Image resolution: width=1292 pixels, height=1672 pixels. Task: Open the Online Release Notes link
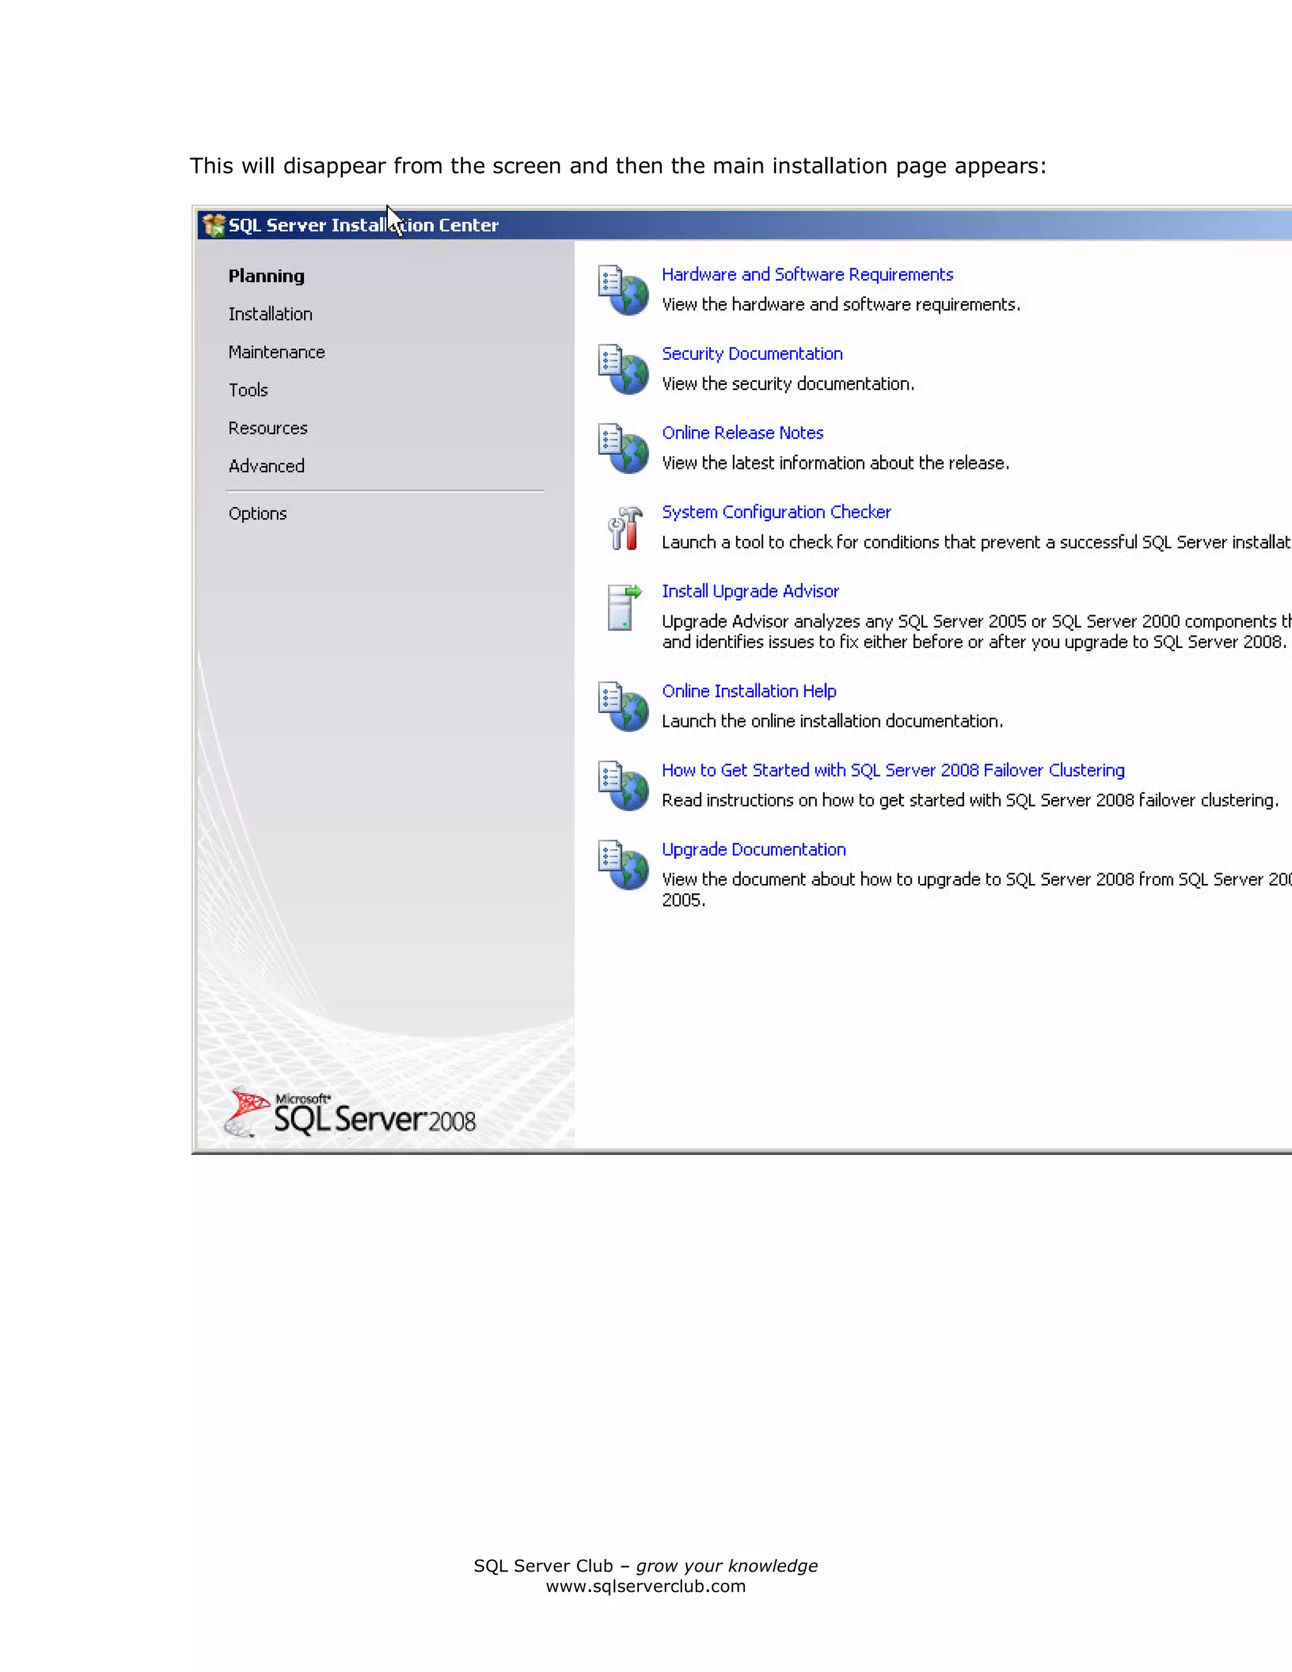pos(743,433)
